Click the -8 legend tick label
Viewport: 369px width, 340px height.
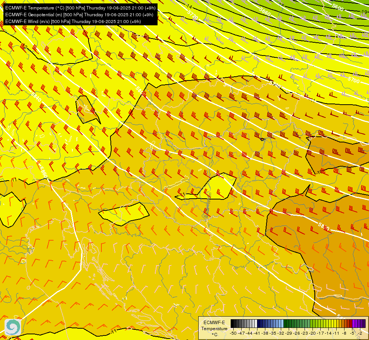coord(344,334)
